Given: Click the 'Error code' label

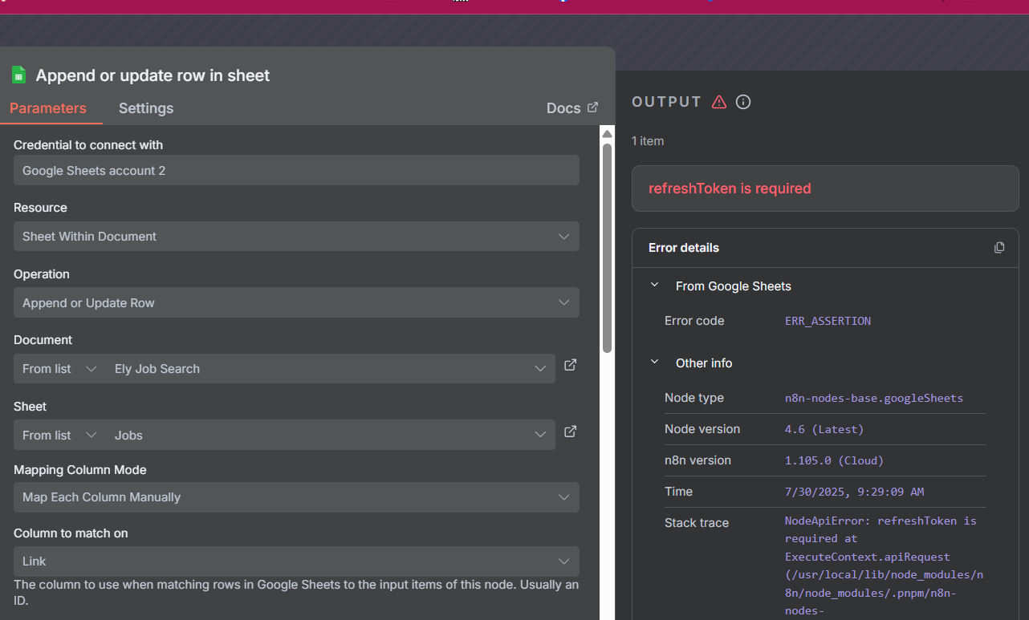Looking at the screenshot, I should point(694,321).
